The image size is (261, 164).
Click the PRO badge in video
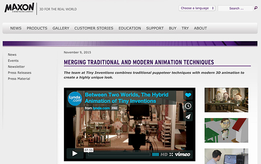click(114, 108)
